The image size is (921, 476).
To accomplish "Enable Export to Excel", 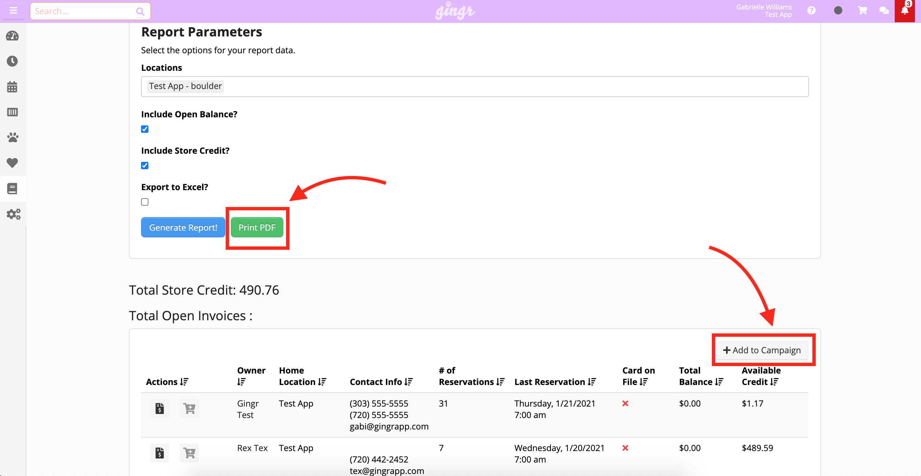I will (145, 202).
